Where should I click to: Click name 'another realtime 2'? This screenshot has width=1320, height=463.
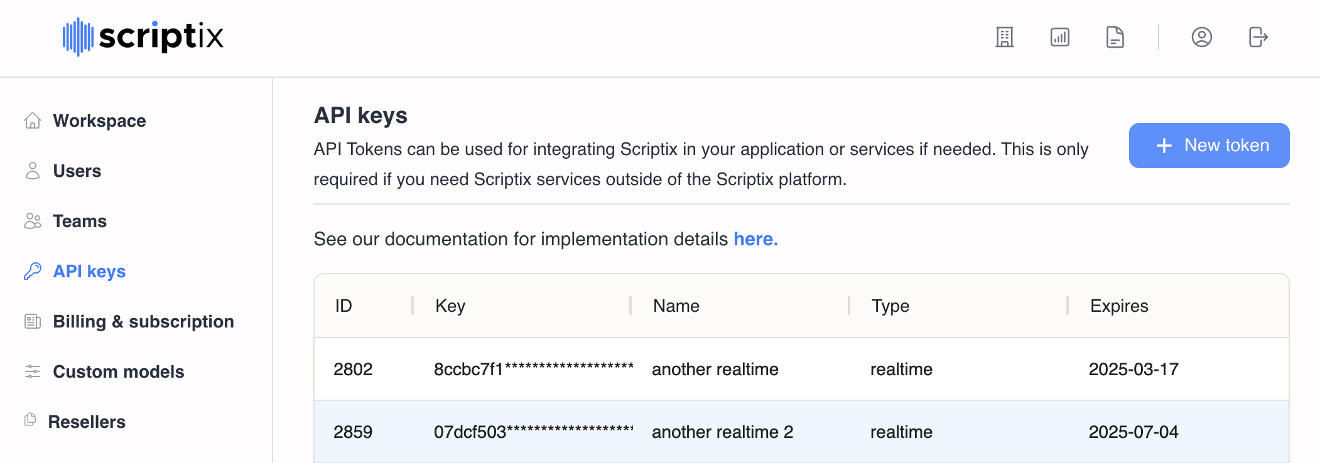tap(723, 432)
